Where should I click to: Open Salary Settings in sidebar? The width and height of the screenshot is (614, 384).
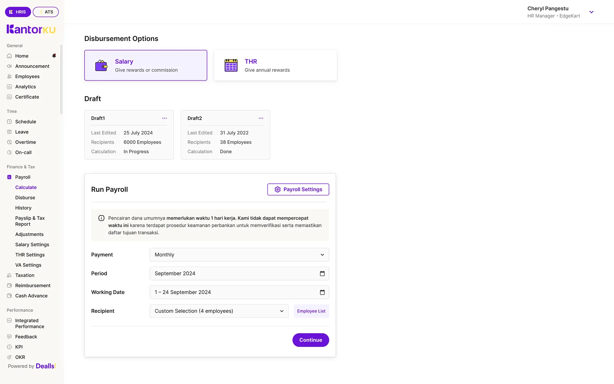32,245
